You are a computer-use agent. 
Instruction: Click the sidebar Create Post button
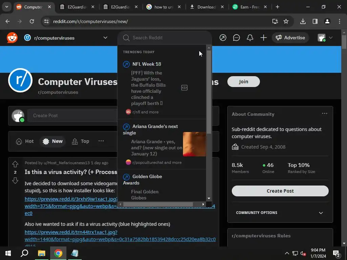click(280, 191)
